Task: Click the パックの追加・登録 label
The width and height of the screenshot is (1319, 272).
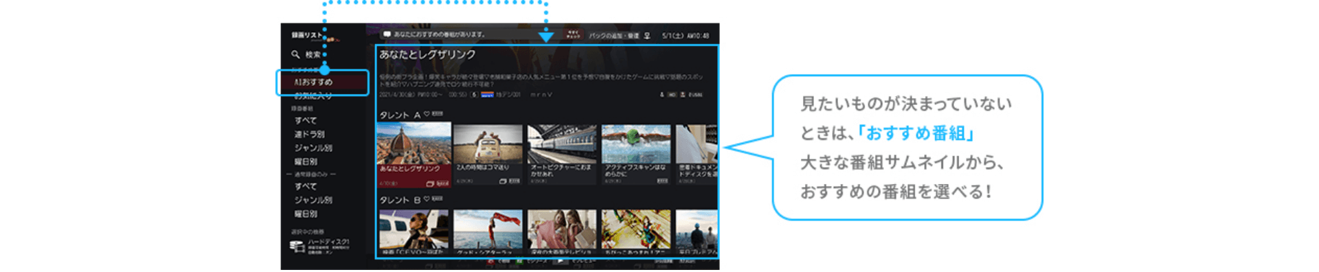Action: tap(614, 35)
